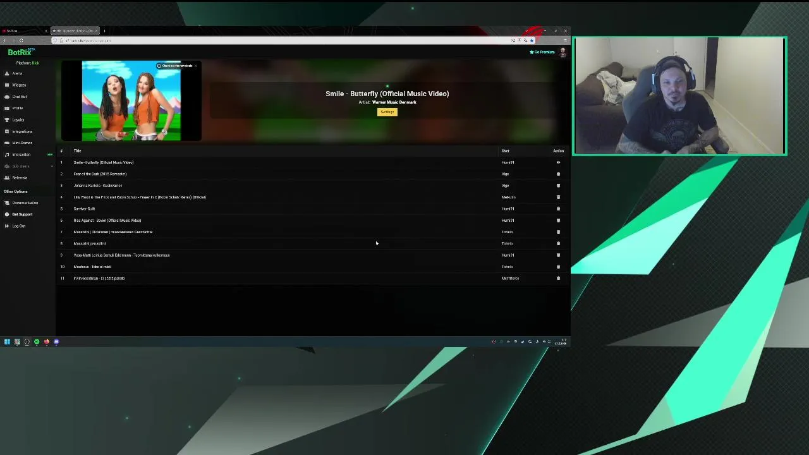
Task: Switch to the YouTube browser tab
Action: [24, 31]
